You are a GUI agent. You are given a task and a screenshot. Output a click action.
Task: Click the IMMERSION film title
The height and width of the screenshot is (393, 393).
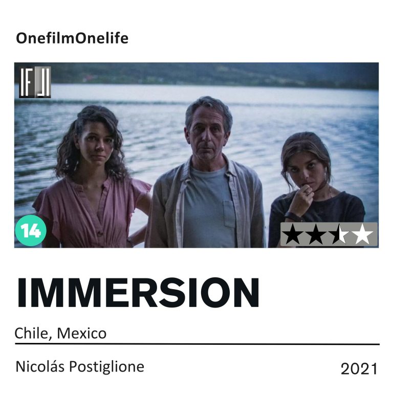(x=138, y=293)
